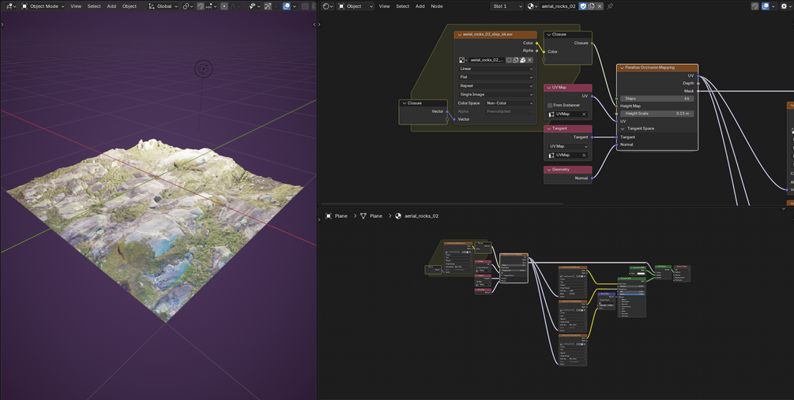Browse materials with the sphere icon
Viewport: 794px width, 400px height.
coord(532,6)
